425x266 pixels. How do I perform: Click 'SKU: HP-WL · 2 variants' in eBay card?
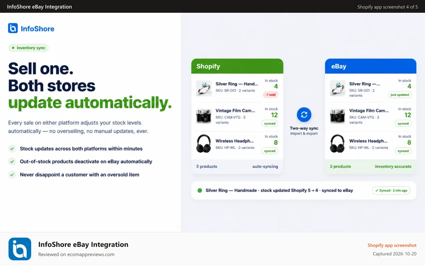[x=369, y=148]
